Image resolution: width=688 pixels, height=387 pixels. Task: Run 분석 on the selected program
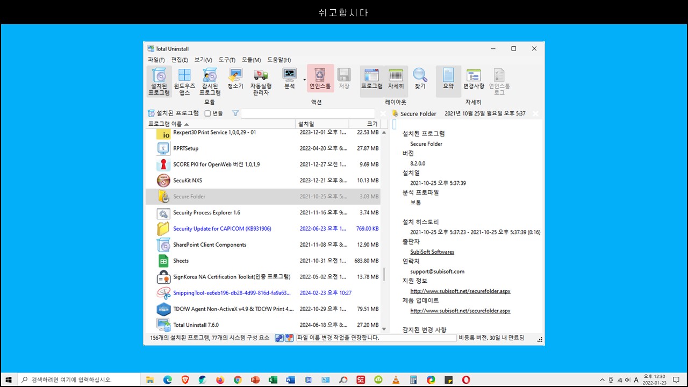[x=290, y=79]
